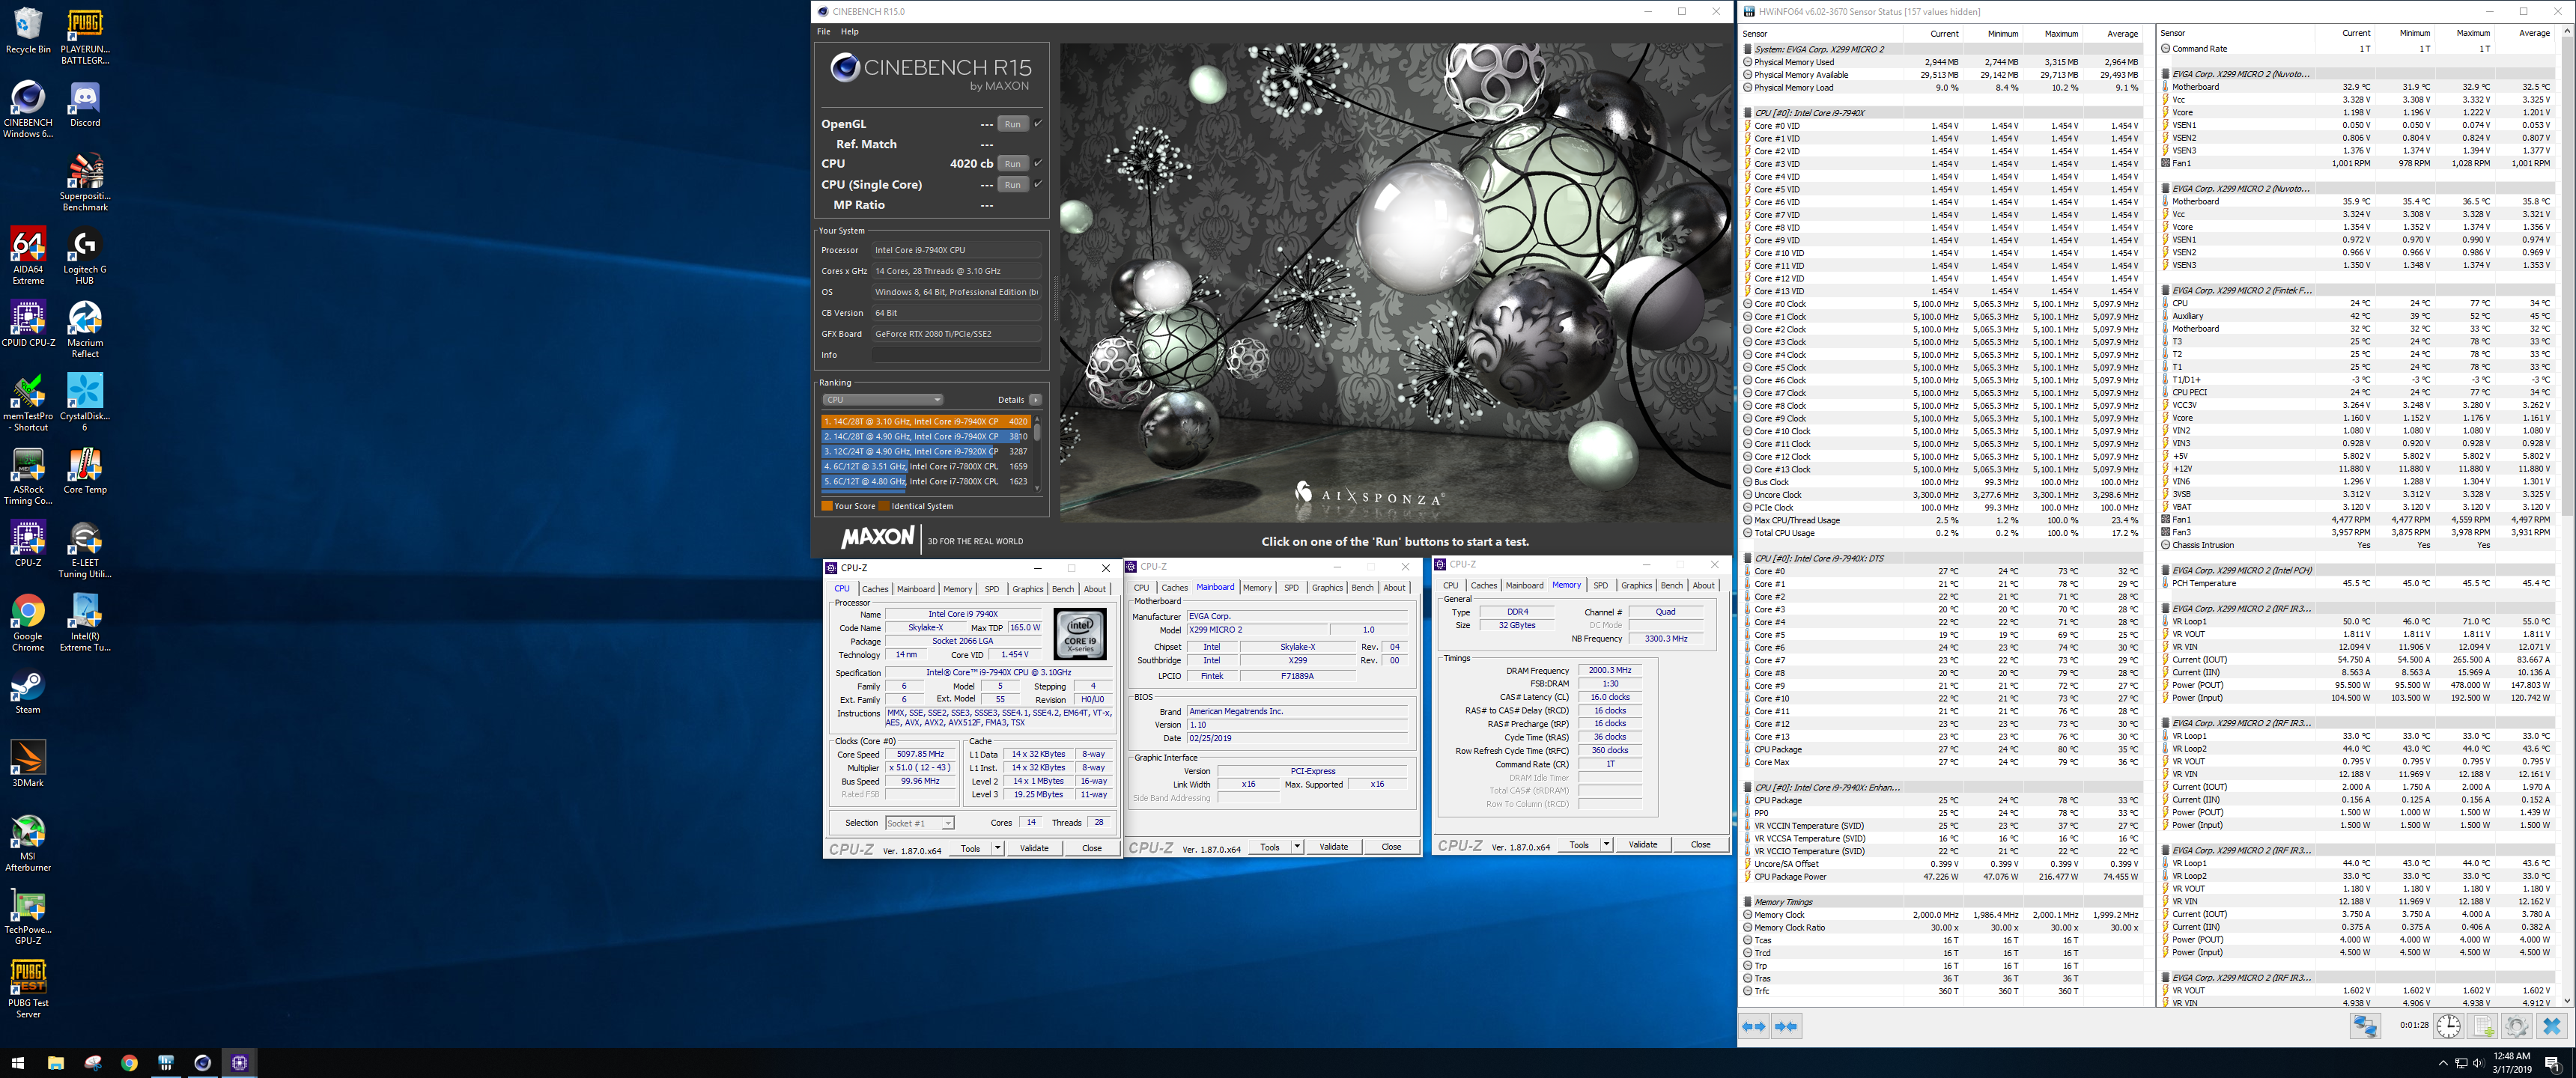This screenshot has width=2576, height=1078.
Task: Click HWiNFO expand columns arrows icon
Action: point(1754,1026)
